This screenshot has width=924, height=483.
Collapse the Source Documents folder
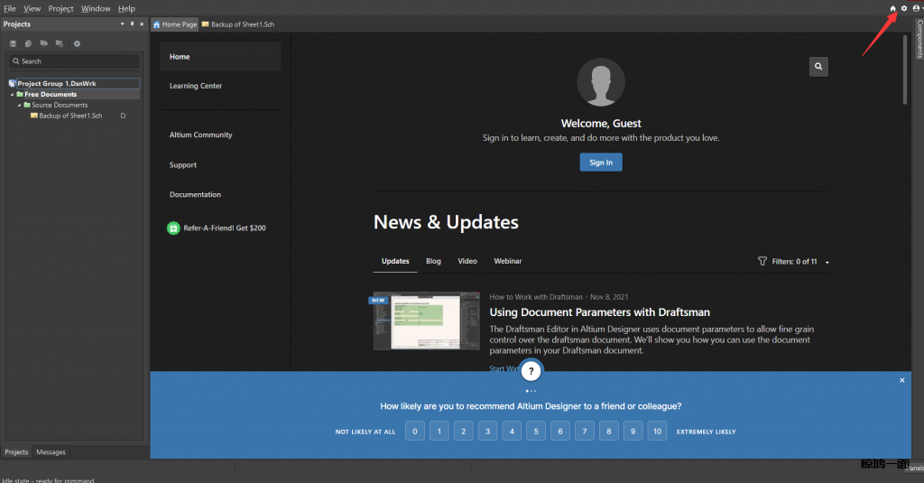(19, 105)
